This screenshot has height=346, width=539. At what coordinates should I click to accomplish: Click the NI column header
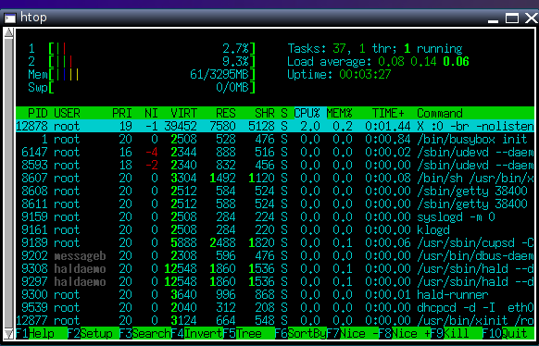click(151, 113)
